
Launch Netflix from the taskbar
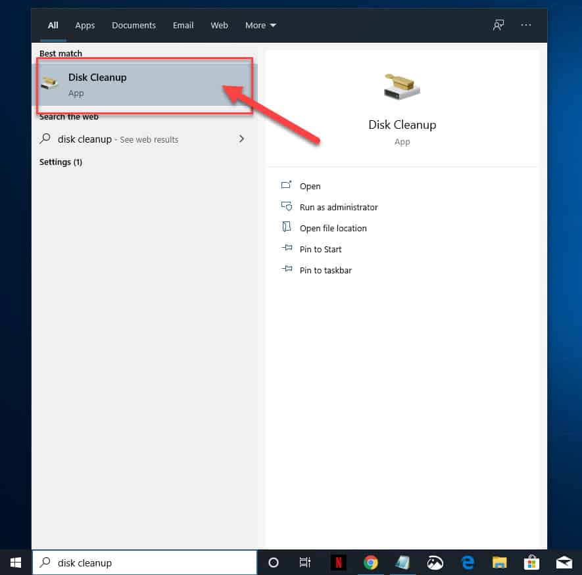[338, 563]
